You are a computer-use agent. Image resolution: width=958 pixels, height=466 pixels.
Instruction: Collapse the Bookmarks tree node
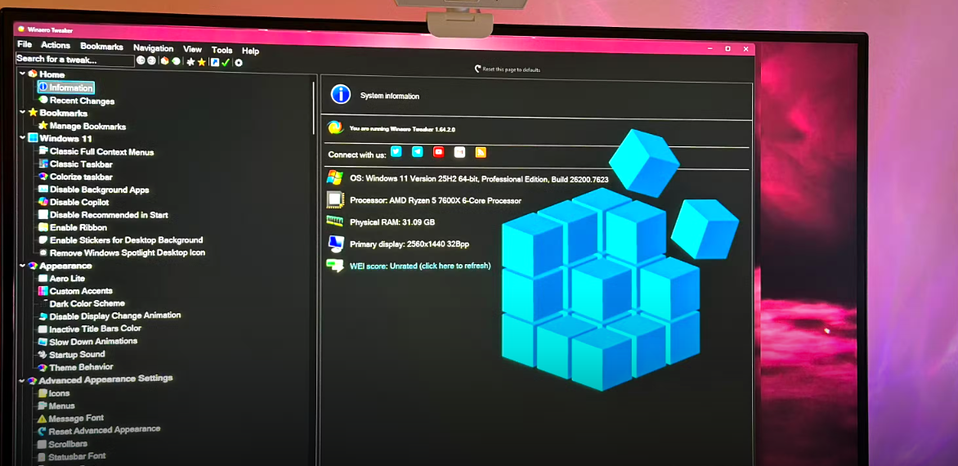tap(23, 112)
